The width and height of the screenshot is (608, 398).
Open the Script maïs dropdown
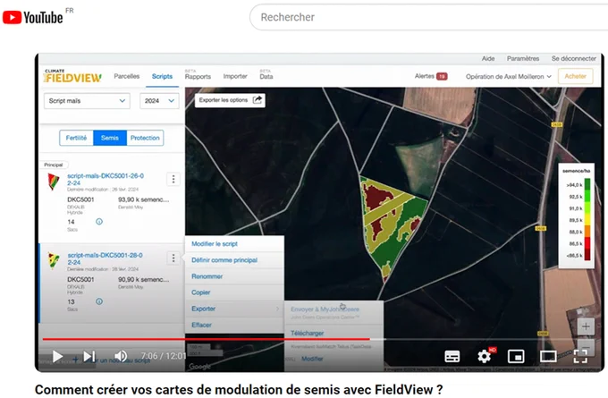coord(87,101)
